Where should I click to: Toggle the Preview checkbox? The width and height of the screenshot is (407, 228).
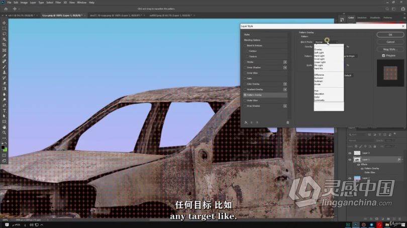coord(383,56)
